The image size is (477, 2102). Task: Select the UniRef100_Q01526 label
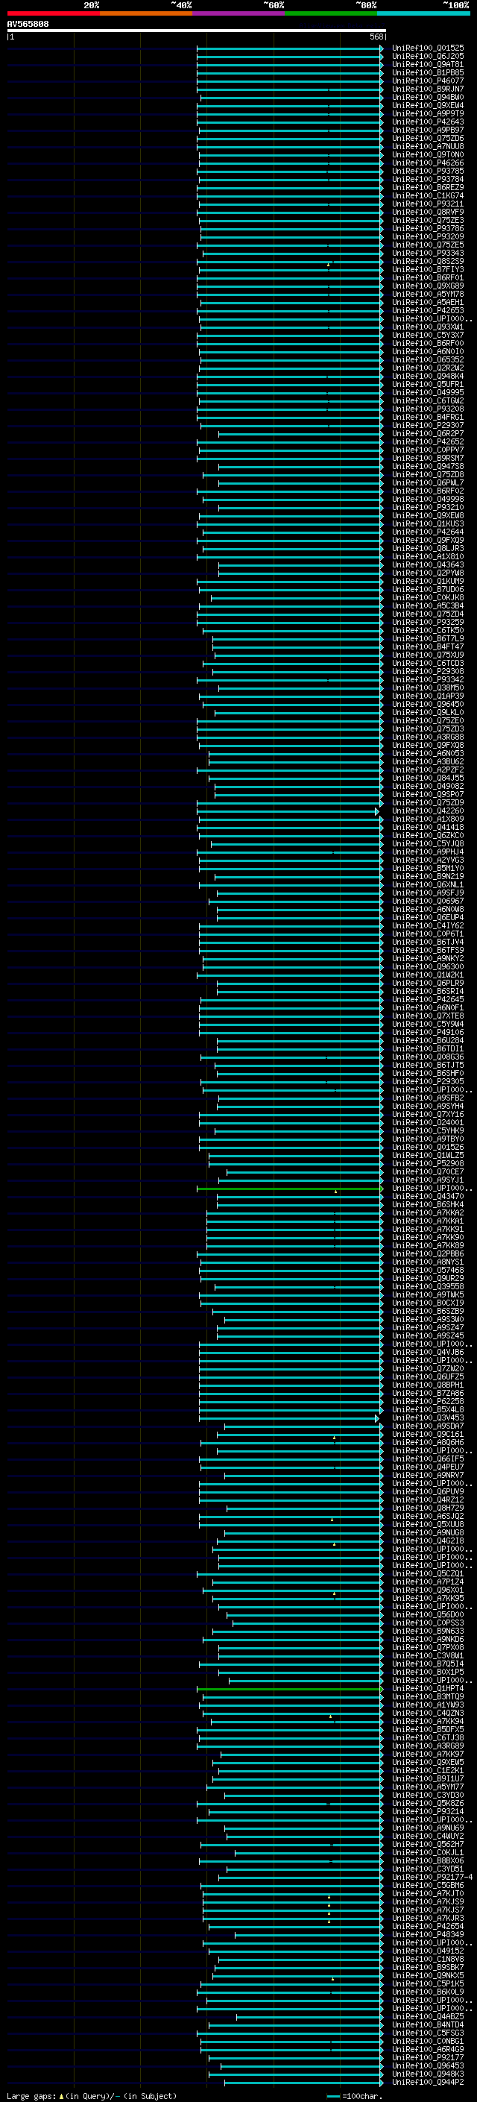[x=428, y=1148]
